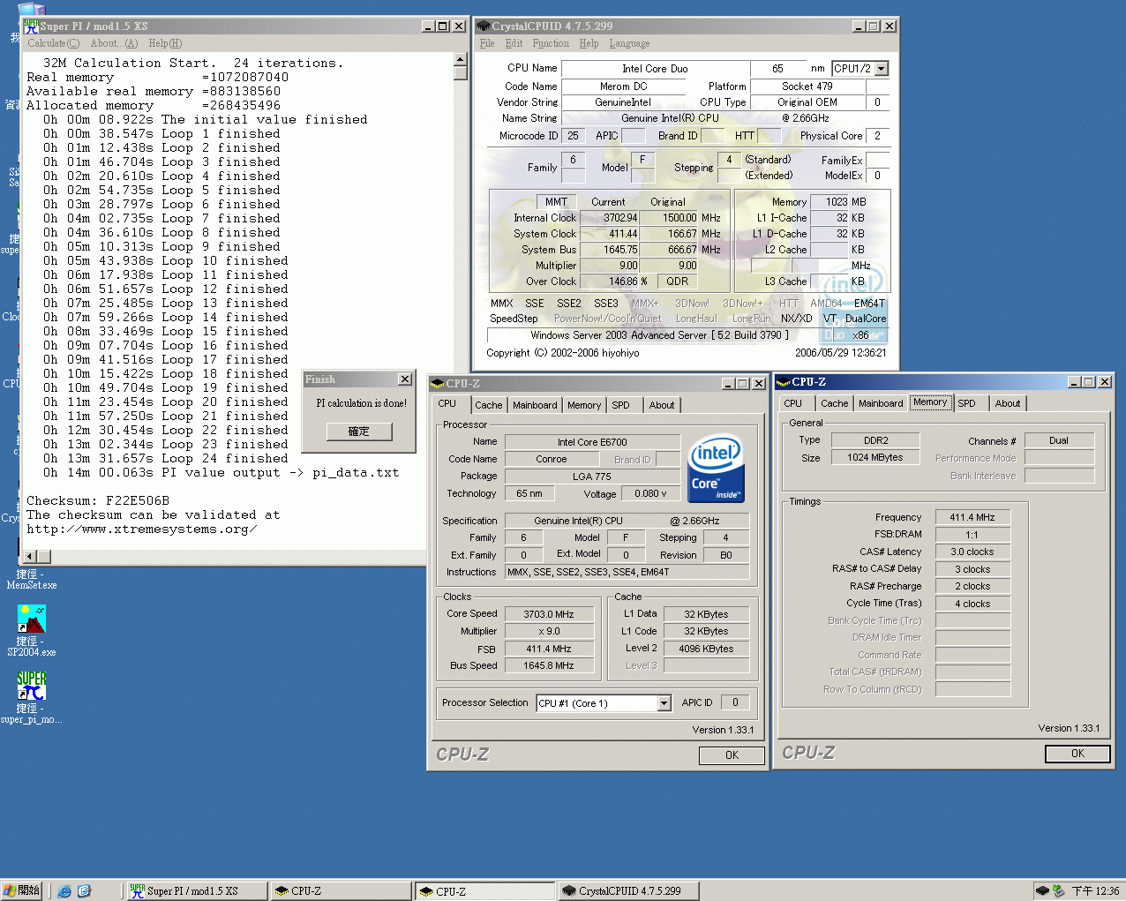Image resolution: width=1126 pixels, height=901 pixels.
Task: Click the Super PI vertical scrollbar up arrow
Action: coord(460,60)
